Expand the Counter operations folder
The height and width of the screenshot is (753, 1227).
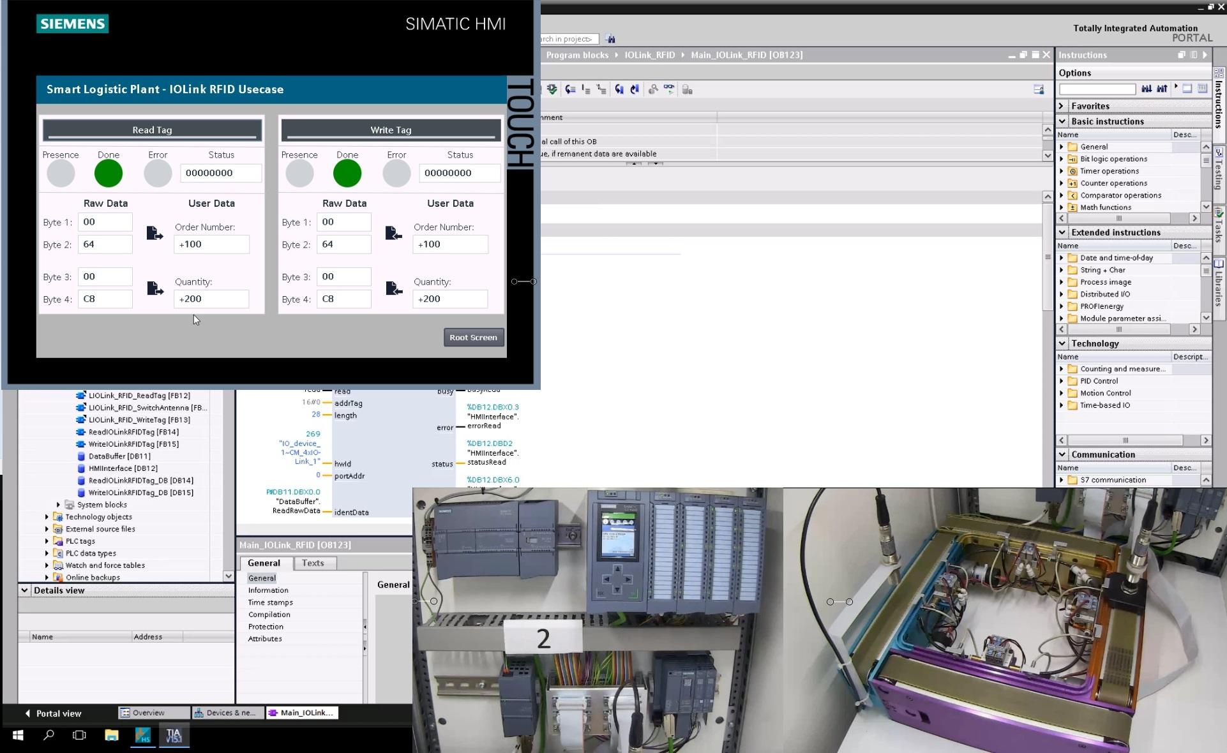1062,183
